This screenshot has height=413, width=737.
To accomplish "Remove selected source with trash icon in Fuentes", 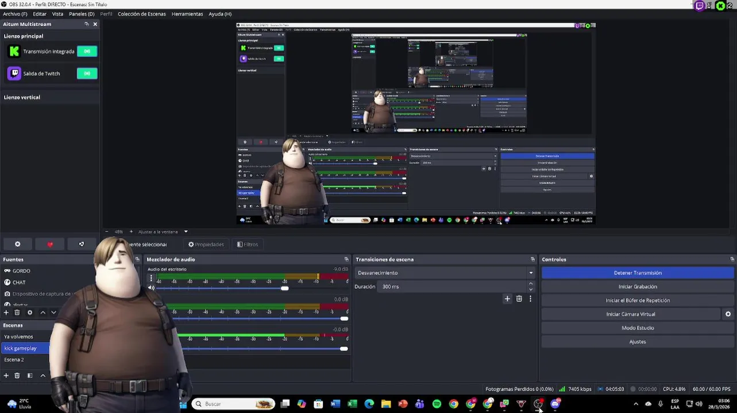I will 17,313.
